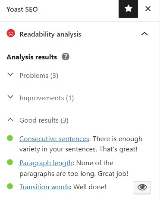Toggle the eye icon to highlight transition words
The image size is (160, 200).
pos(142,188)
